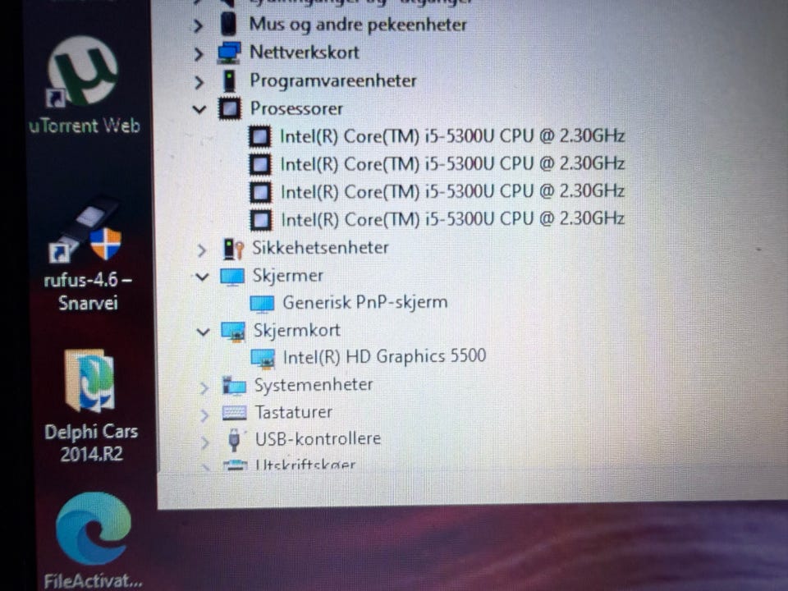Select the Tastaturer category
The image size is (788, 591).
(x=294, y=413)
